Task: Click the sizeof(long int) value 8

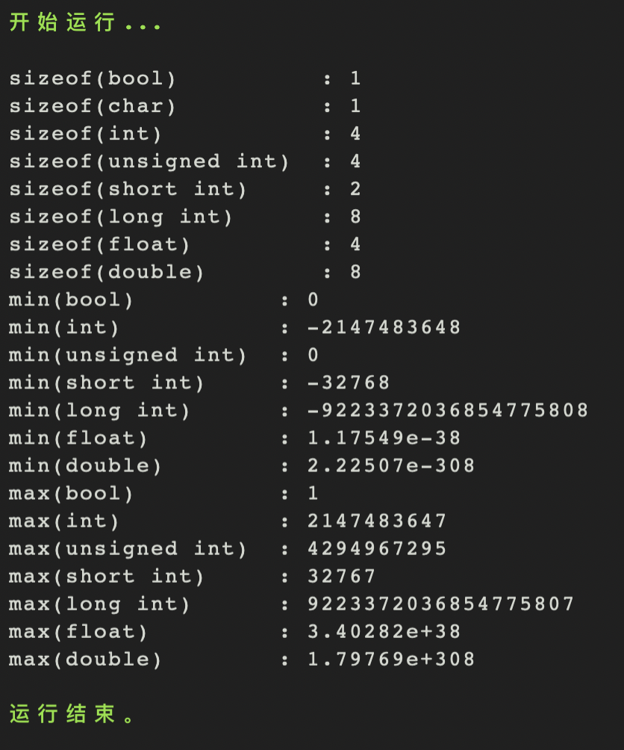Action: click(x=355, y=217)
